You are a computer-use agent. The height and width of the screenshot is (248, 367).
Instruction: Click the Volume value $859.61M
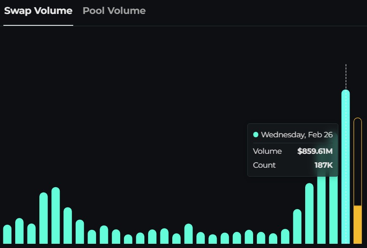pyautogui.click(x=315, y=151)
